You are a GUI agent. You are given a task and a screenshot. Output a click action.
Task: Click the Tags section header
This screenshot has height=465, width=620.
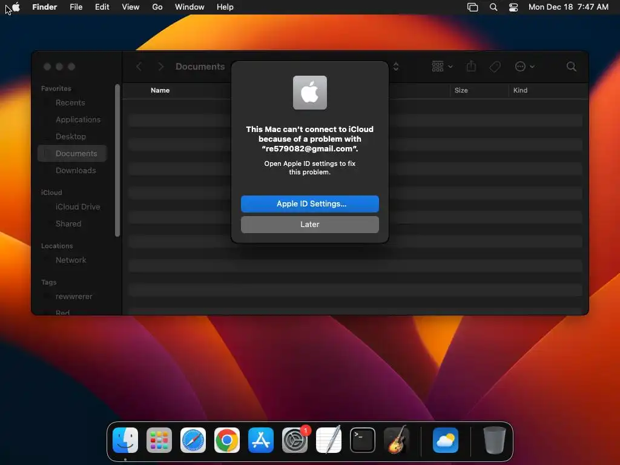(x=48, y=282)
